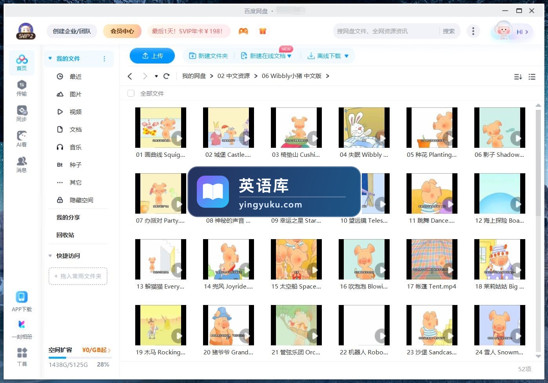The width and height of the screenshot is (548, 383).
Task: Click the search input field
Action: [x=386, y=31]
